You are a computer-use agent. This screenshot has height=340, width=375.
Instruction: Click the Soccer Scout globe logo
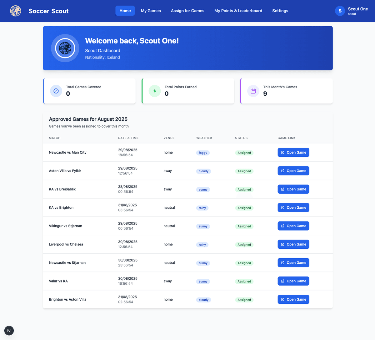point(16,11)
